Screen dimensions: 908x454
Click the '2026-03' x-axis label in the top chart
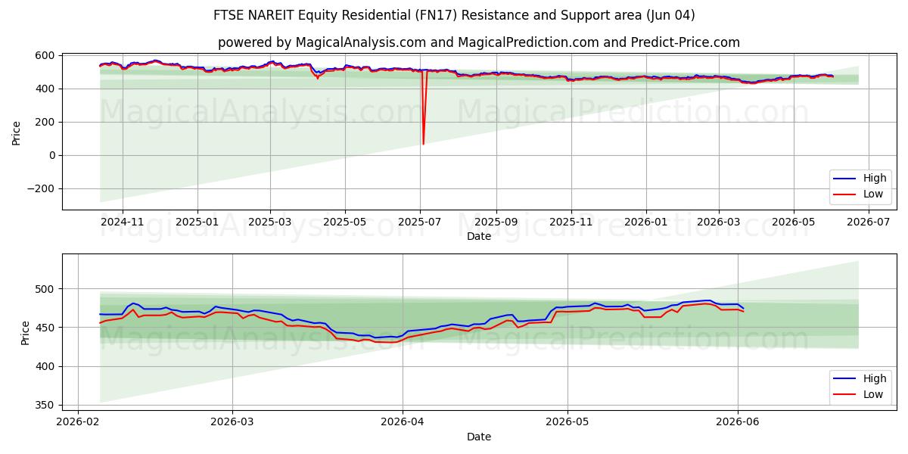(719, 223)
